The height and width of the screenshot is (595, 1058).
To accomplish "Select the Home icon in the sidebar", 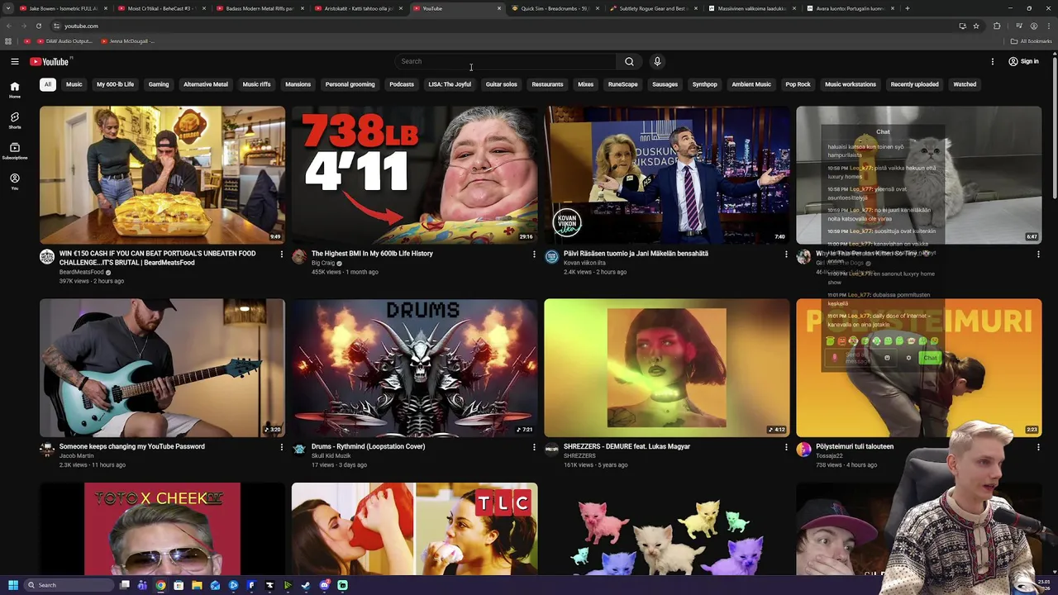I will click(15, 90).
